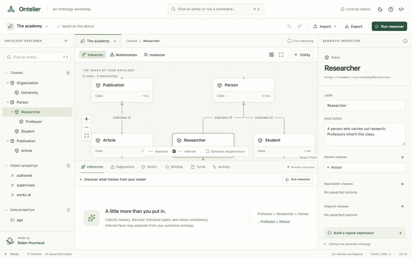Select the supervises object property

[x=37, y=185]
